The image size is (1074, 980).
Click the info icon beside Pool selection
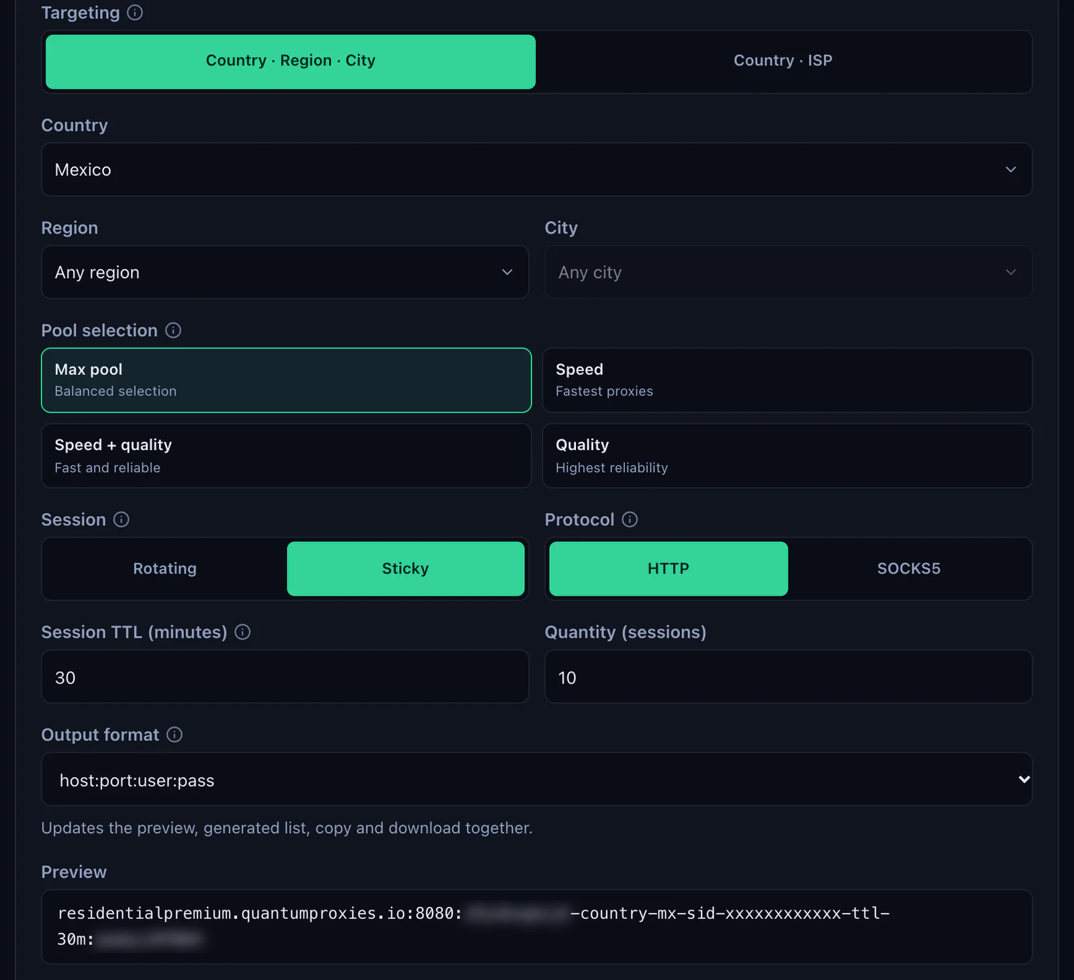tap(173, 330)
